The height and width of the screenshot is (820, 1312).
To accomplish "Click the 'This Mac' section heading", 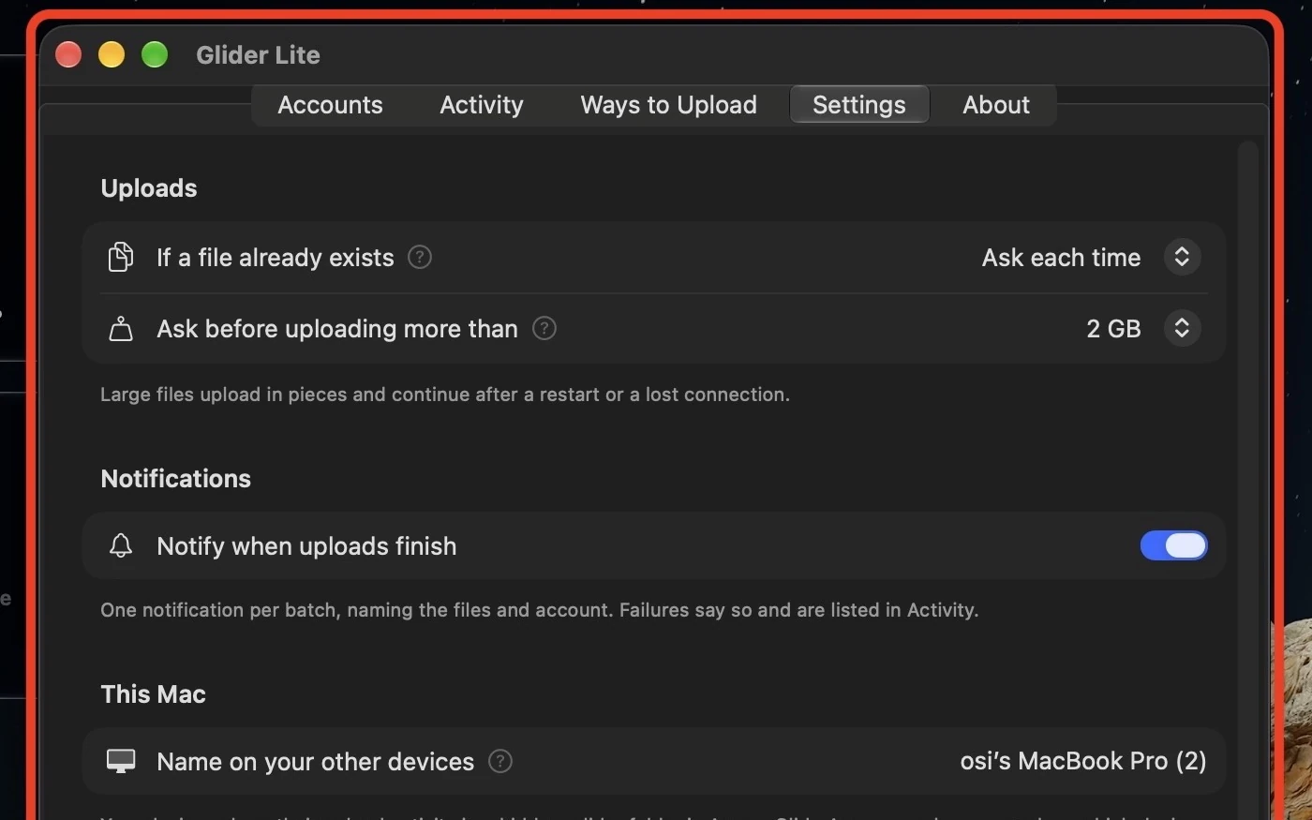I will 154,694.
